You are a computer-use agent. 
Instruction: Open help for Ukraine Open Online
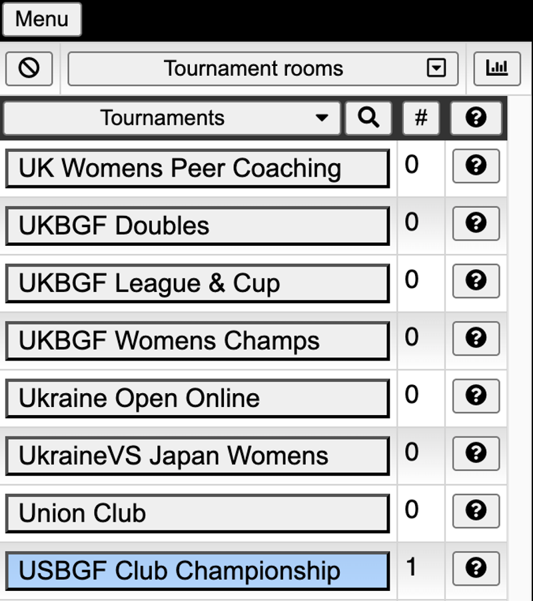(476, 396)
